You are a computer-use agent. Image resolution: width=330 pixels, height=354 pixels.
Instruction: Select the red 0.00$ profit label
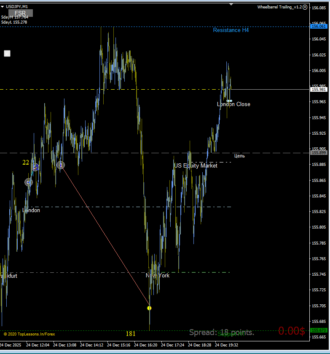click(292, 331)
